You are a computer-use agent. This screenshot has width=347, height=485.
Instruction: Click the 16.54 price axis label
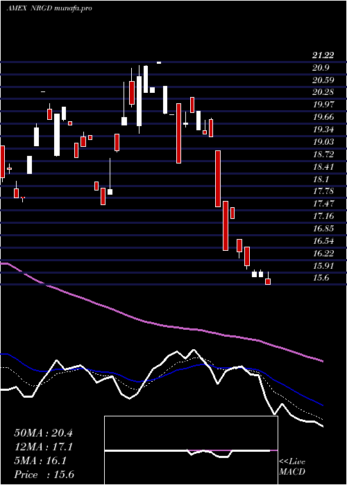pos(323,240)
